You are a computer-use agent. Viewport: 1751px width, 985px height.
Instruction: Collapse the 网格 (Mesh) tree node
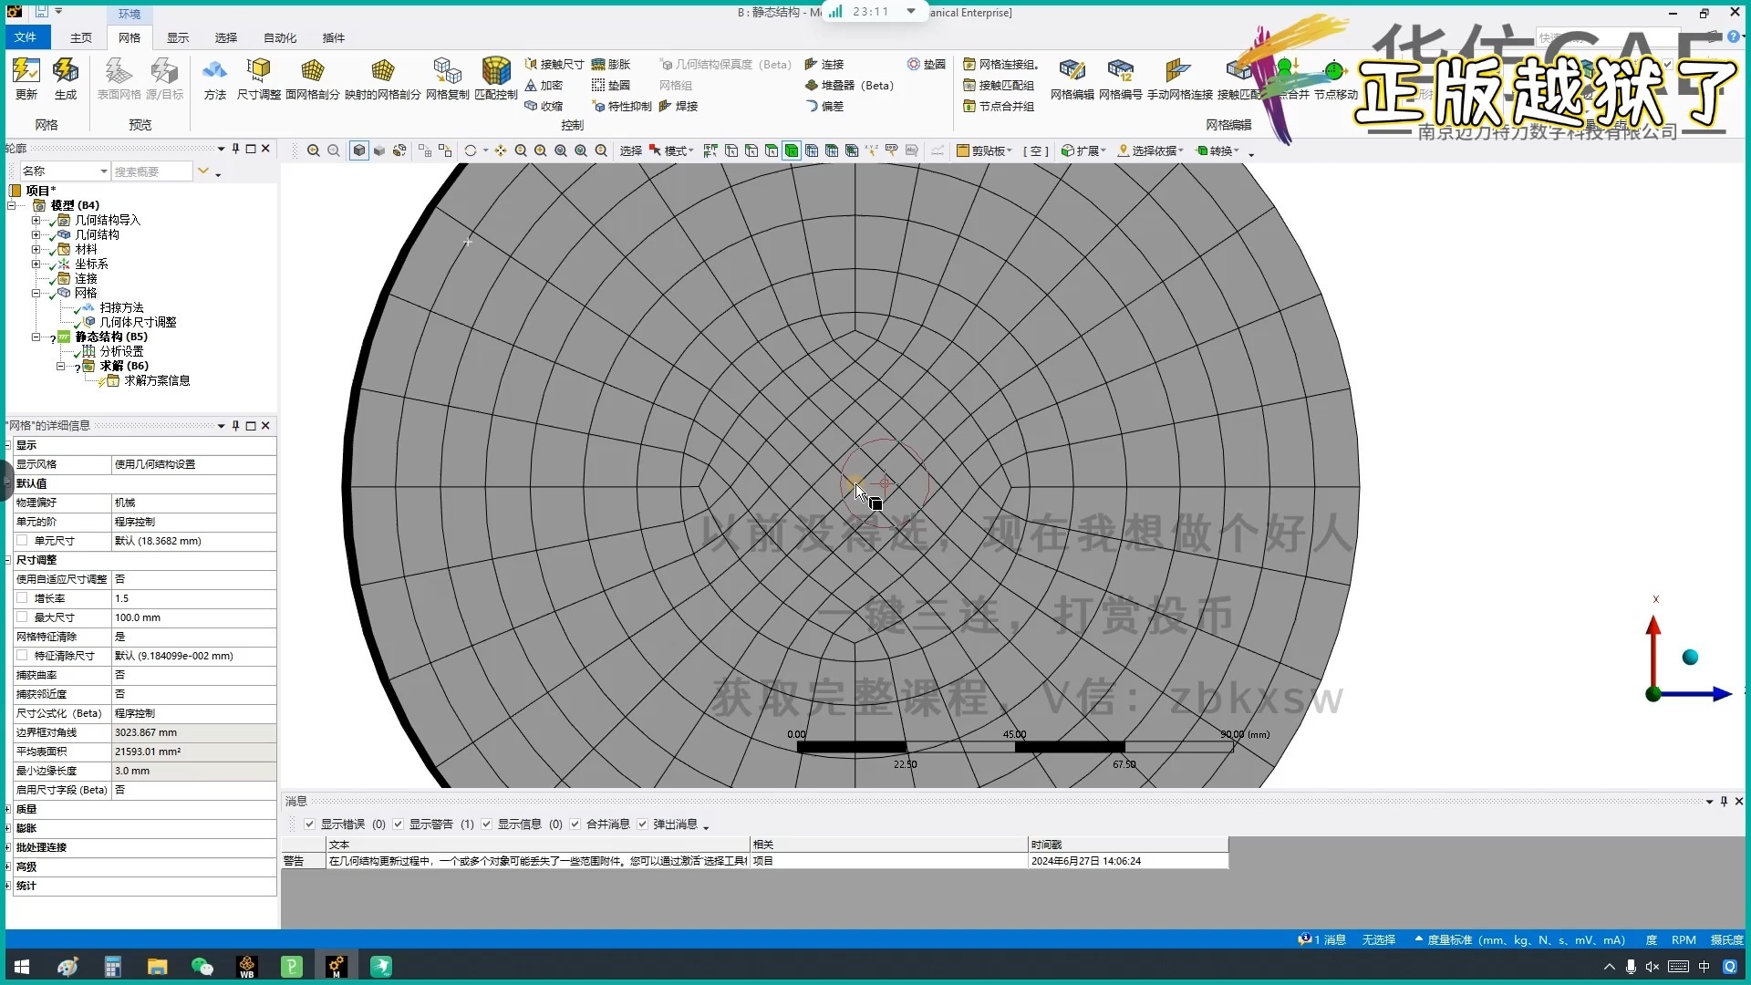[36, 293]
